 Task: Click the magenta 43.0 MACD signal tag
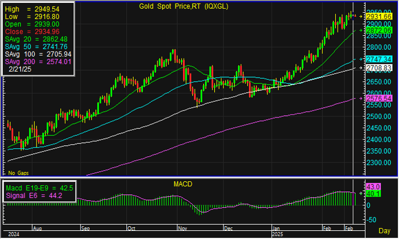coord(373,186)
